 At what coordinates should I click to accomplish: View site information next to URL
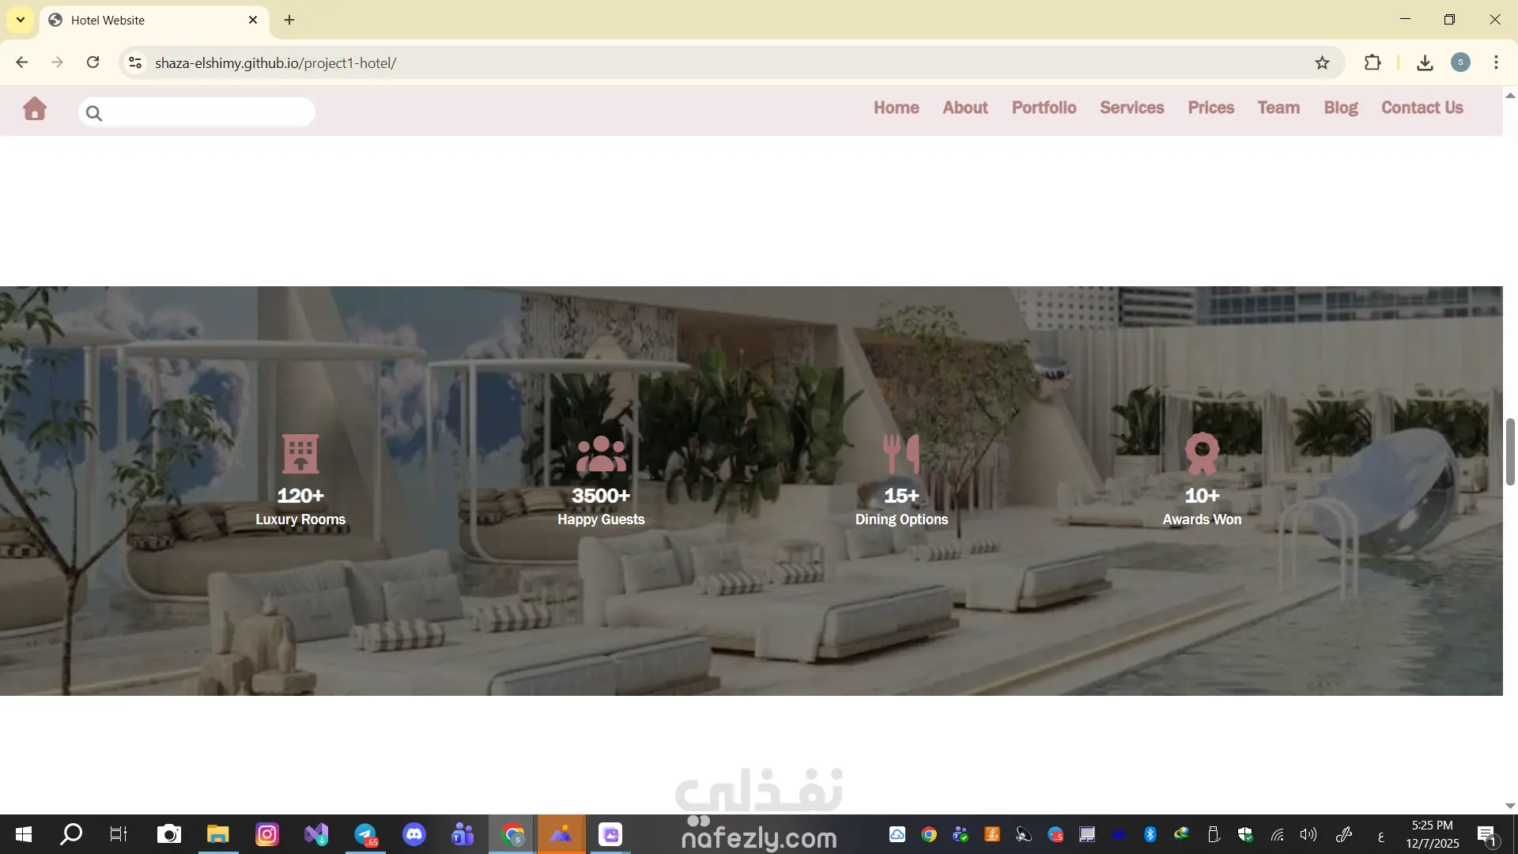pyautogui.click(x=135, y=63)
